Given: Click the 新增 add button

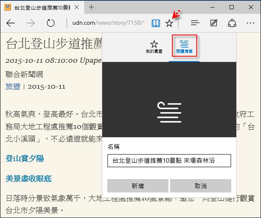Looking at the screenshot, I should pyautogui.click(x=138, y=186).
